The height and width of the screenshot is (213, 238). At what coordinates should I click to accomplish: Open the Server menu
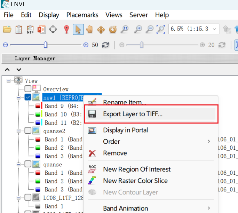[x=138, y=15]
